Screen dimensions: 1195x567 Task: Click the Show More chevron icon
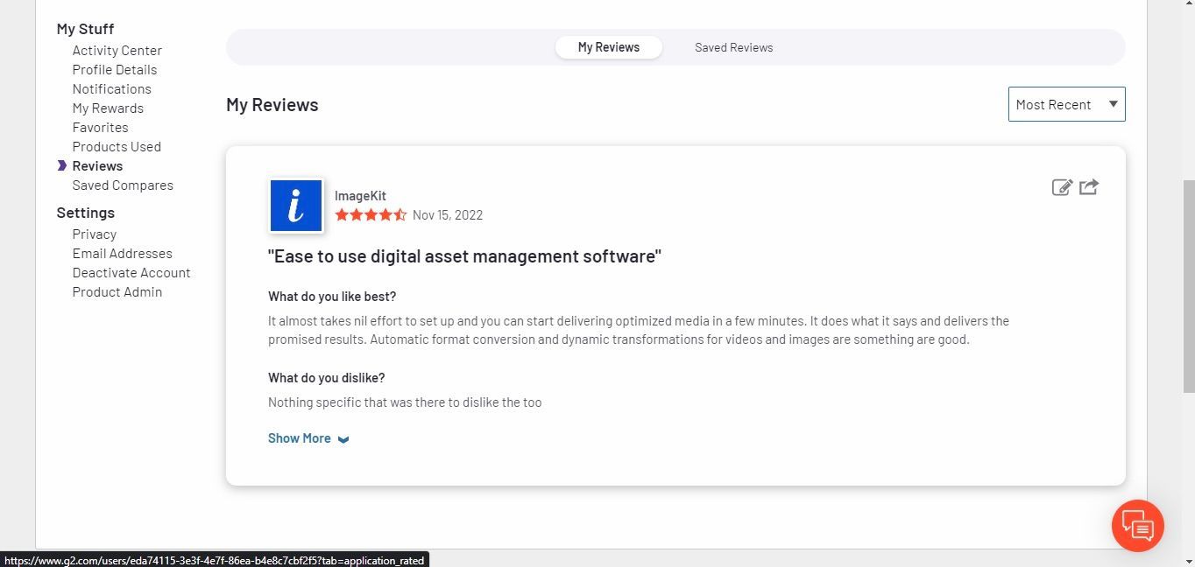click(343, 439)
